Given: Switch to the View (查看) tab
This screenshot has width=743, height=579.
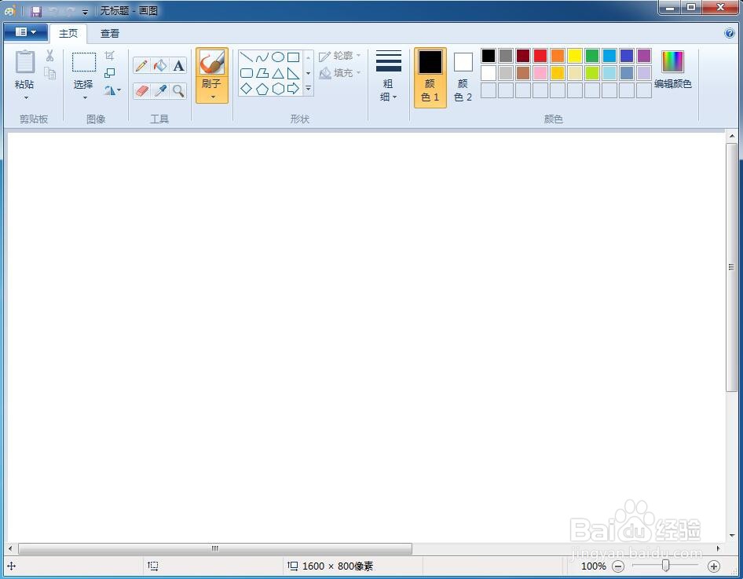Looking at the screenshot, I should click(x=110, y=33).
